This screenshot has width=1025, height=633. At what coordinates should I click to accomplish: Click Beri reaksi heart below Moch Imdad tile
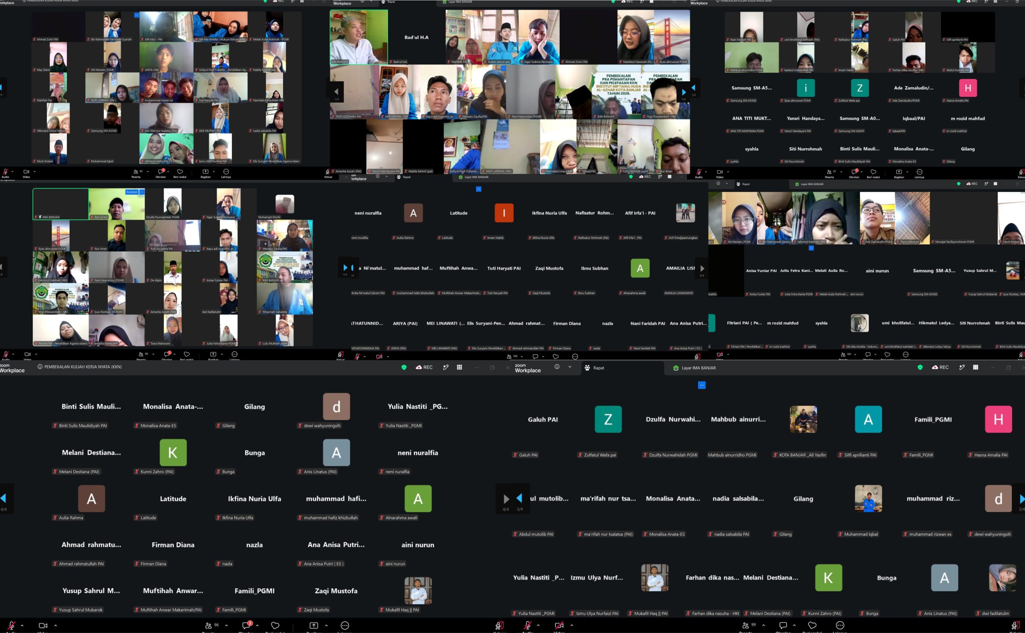point(180,171)
